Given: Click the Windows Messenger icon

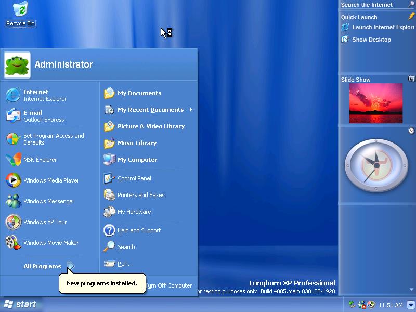Looking at the screenshot, I should 13,201.
